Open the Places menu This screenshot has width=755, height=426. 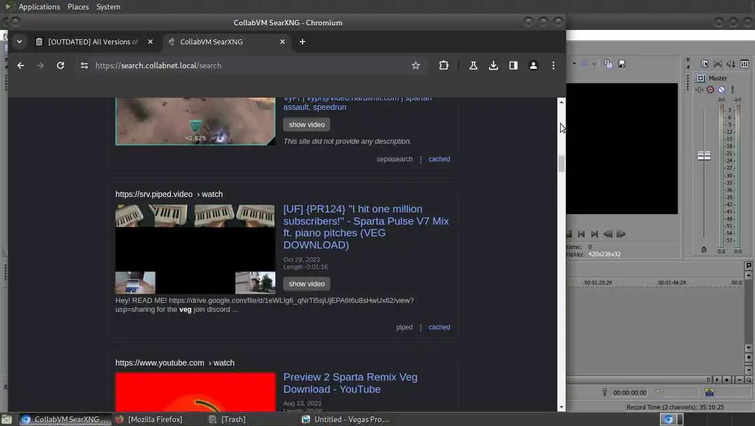click(x=78, y=7)
